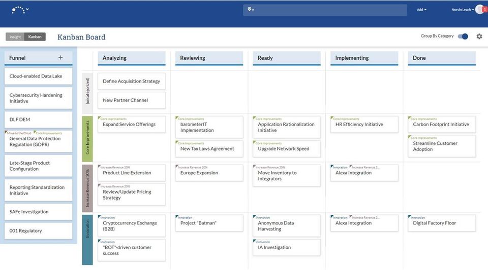Open Streamline Customer Adoption card
Viewport: 488px width, 270px height.
442,146
